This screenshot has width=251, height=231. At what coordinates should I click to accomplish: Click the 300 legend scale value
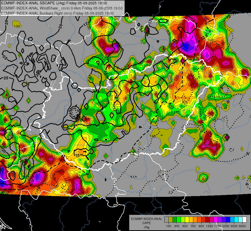(177, 226)
